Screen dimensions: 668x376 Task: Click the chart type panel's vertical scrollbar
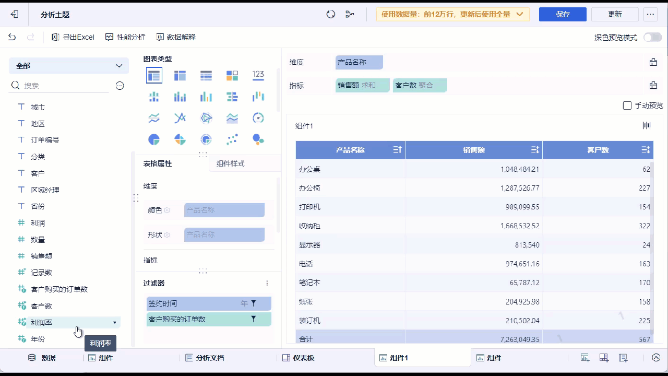[x=278, y=90]
